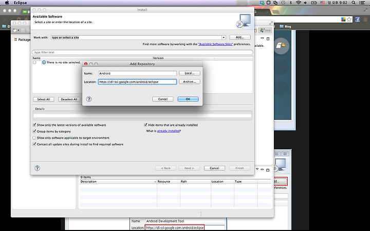Check the box beside There is no site selected
The width and height of the screenshot is (370, 231).
(x=34, y=63)
